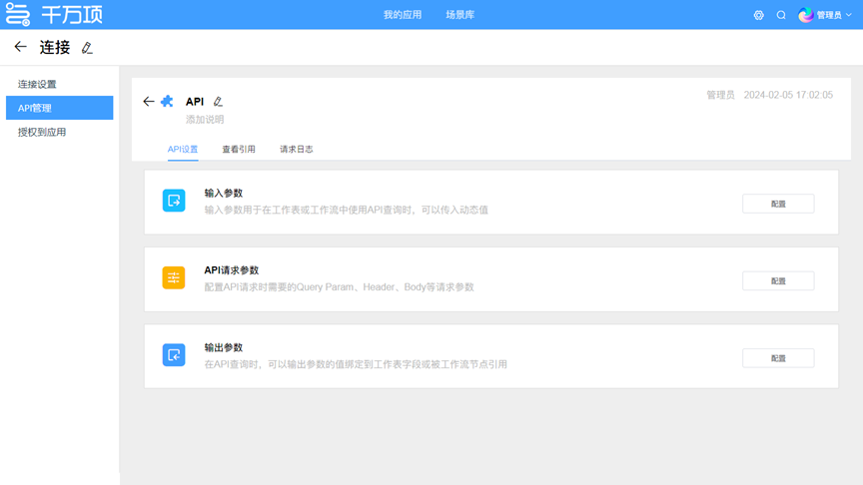This screenshot has width=863, height=485.
Task: Open 我的应用 in the top navigation
Action: [x=401, y=15]
